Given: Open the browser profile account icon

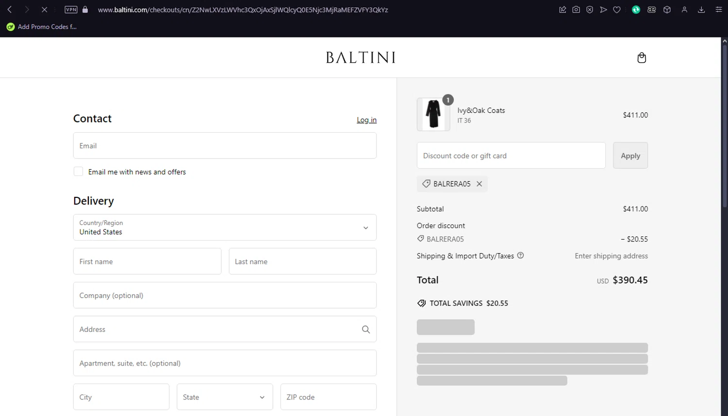Looking at the screenshot, I should pyautogui.click(x=684, y=9).
